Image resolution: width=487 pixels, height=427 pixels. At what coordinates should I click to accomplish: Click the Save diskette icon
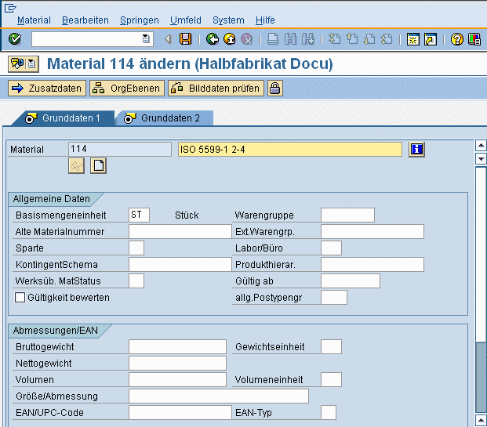(x=185, y=39)
